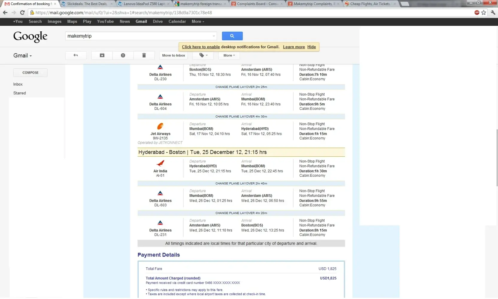Open the Starred folder
498x299 pixels.
click(19, 93)
